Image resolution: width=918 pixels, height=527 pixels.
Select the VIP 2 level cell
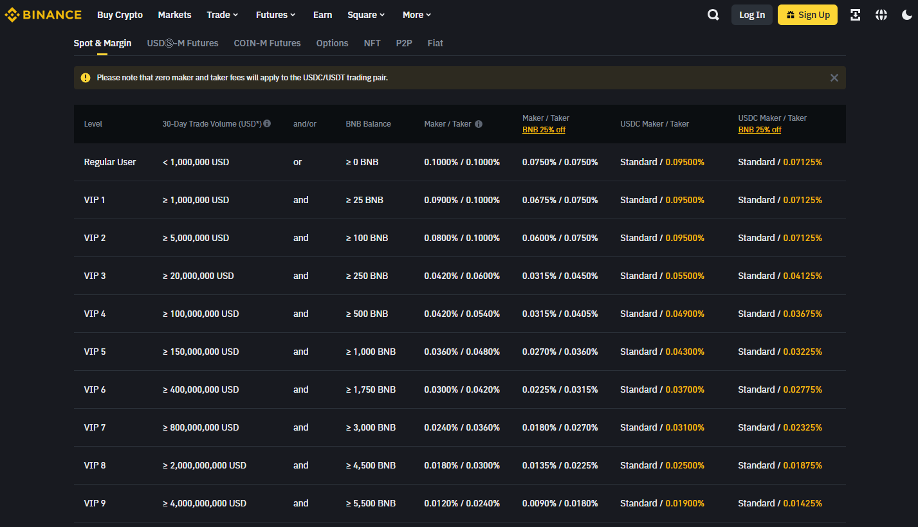[x=95, y=238]
